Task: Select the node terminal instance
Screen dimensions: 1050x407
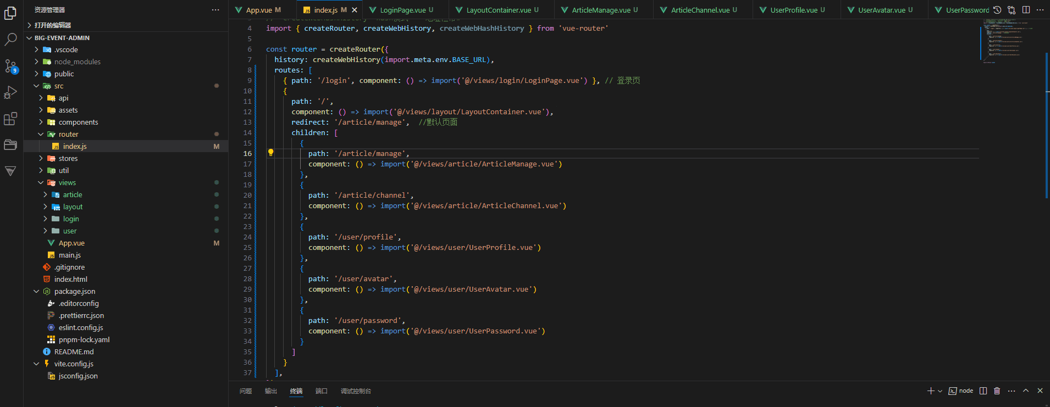Action: 961,391
